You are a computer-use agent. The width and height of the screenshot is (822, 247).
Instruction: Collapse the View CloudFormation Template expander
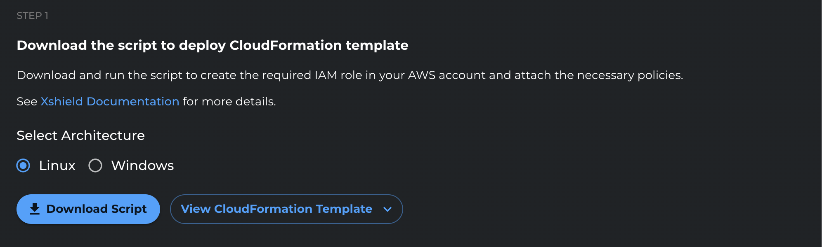pos(286,209)
